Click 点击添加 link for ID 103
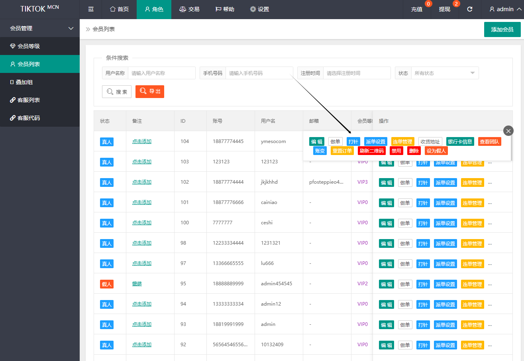524x361 pixels. [x=142, y=162]
